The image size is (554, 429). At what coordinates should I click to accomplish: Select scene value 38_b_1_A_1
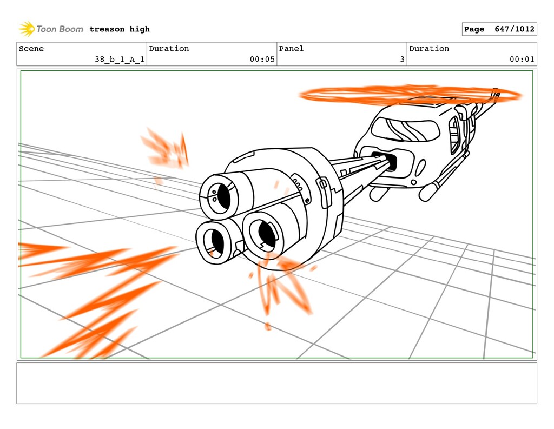tap(120, 60)
